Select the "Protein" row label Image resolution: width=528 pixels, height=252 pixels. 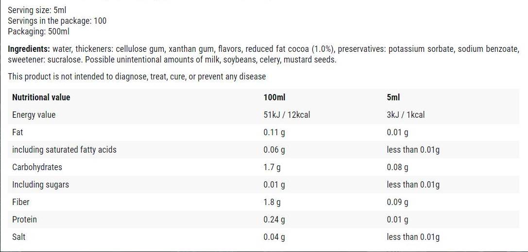24,220
